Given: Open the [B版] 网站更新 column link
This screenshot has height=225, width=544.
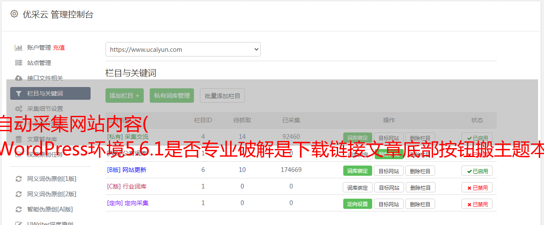Looking at the screenshot, I should [x=126, y=170].
